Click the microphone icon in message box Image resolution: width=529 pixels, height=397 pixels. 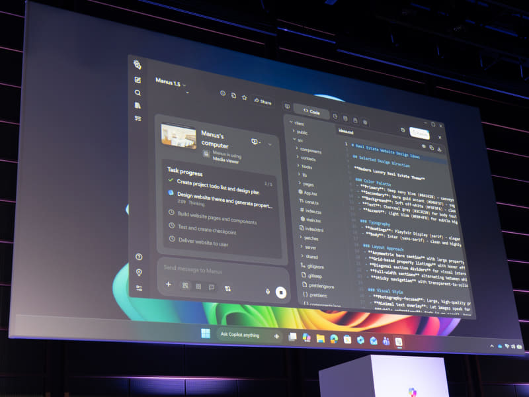point(268,291)
